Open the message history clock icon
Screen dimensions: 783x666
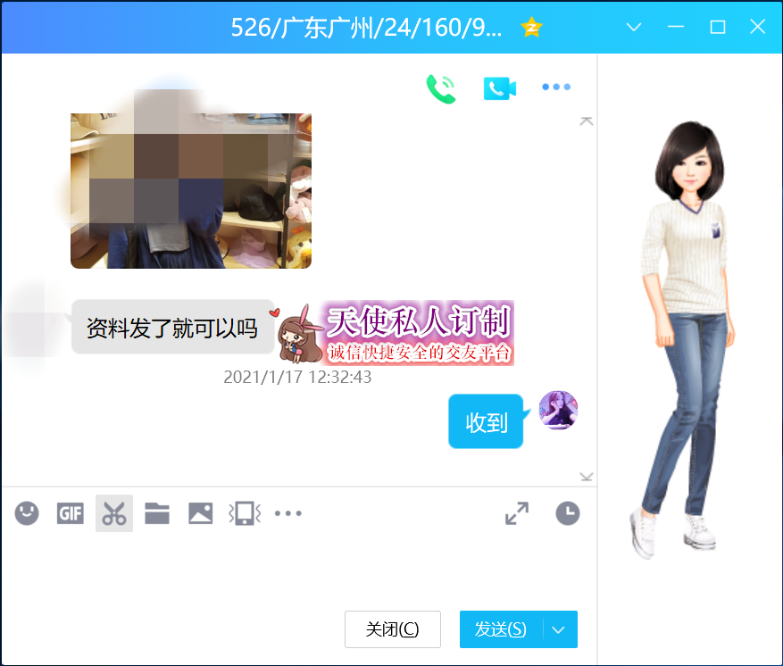pos(567,513)
